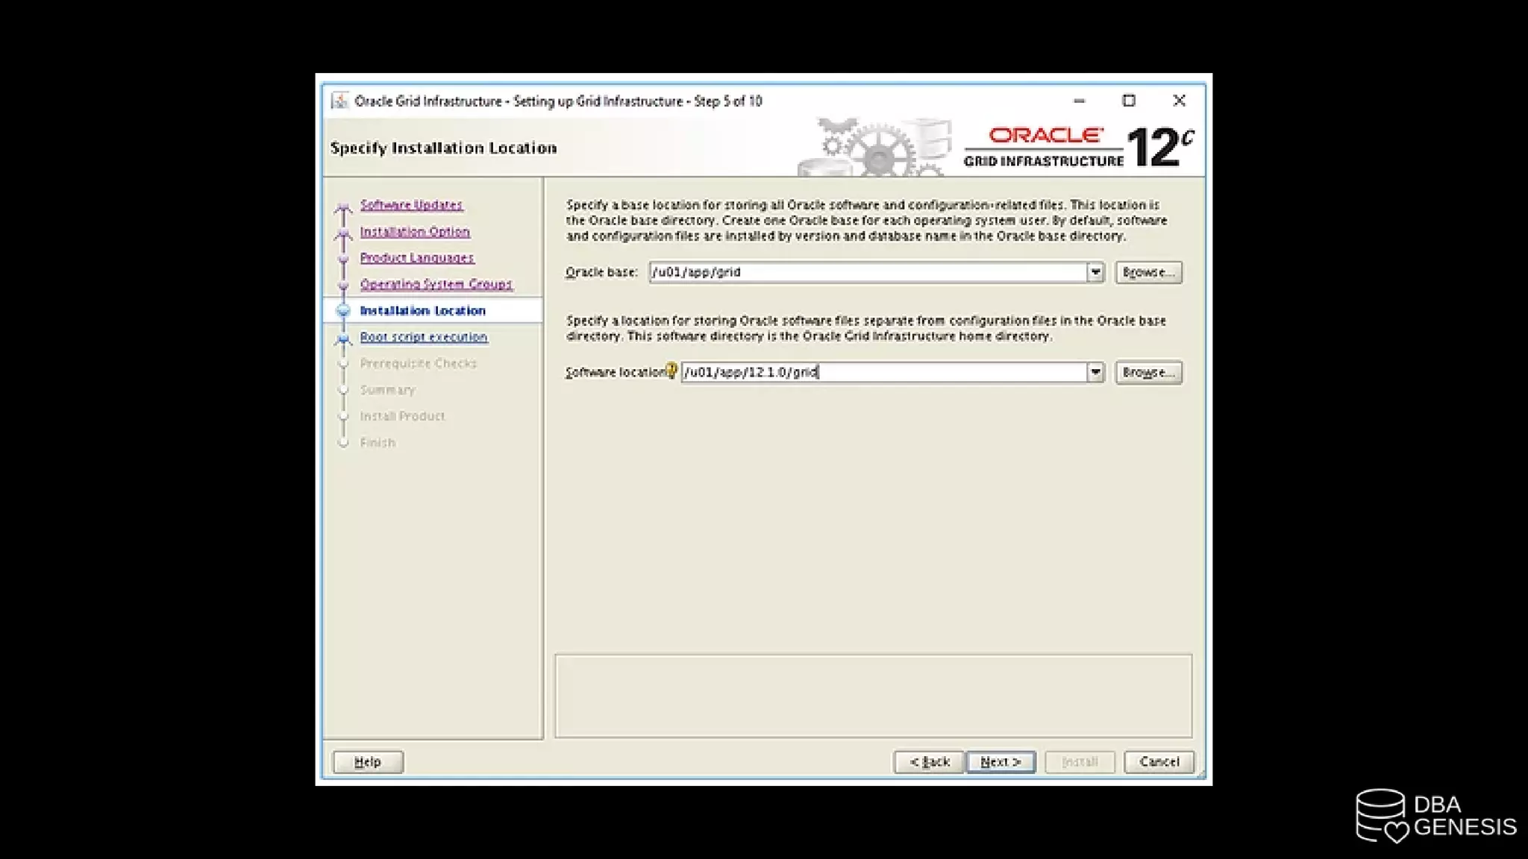1528x859 pixels.
Task: Click the Installation Location step marker
Action: 343,311
